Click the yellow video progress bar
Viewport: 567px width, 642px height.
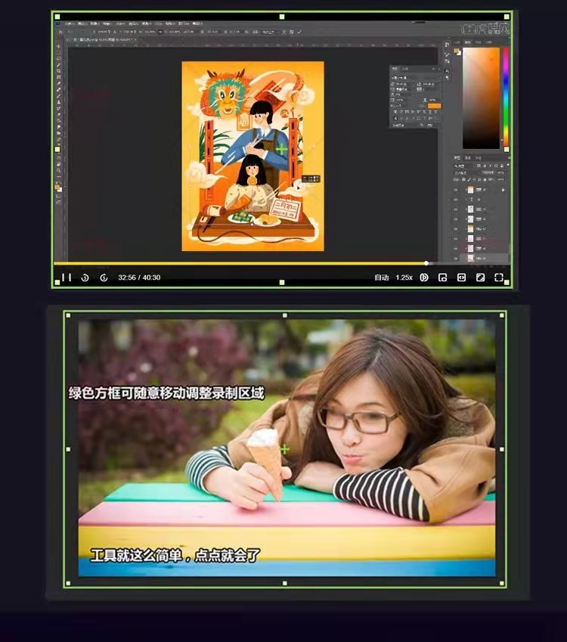[240, 263]
